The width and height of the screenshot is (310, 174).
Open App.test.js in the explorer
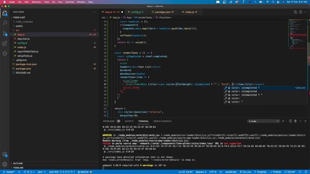[23, 39]
